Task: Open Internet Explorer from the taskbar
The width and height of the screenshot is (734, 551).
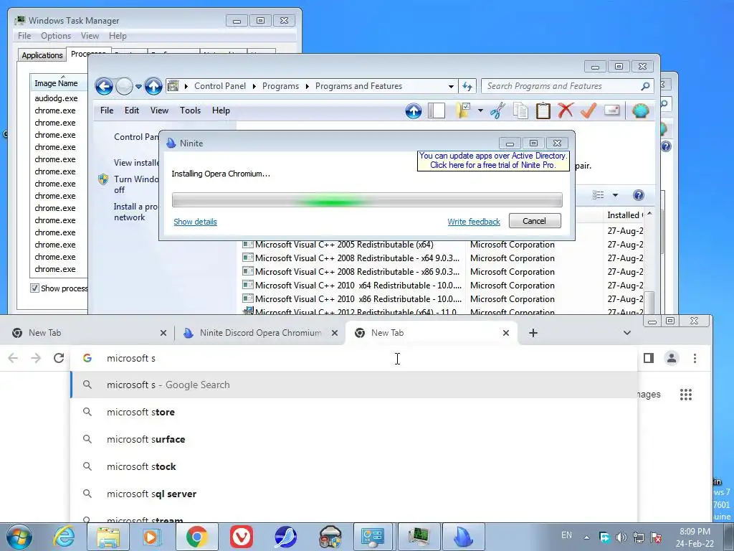Action: click(x=64, y=537)
